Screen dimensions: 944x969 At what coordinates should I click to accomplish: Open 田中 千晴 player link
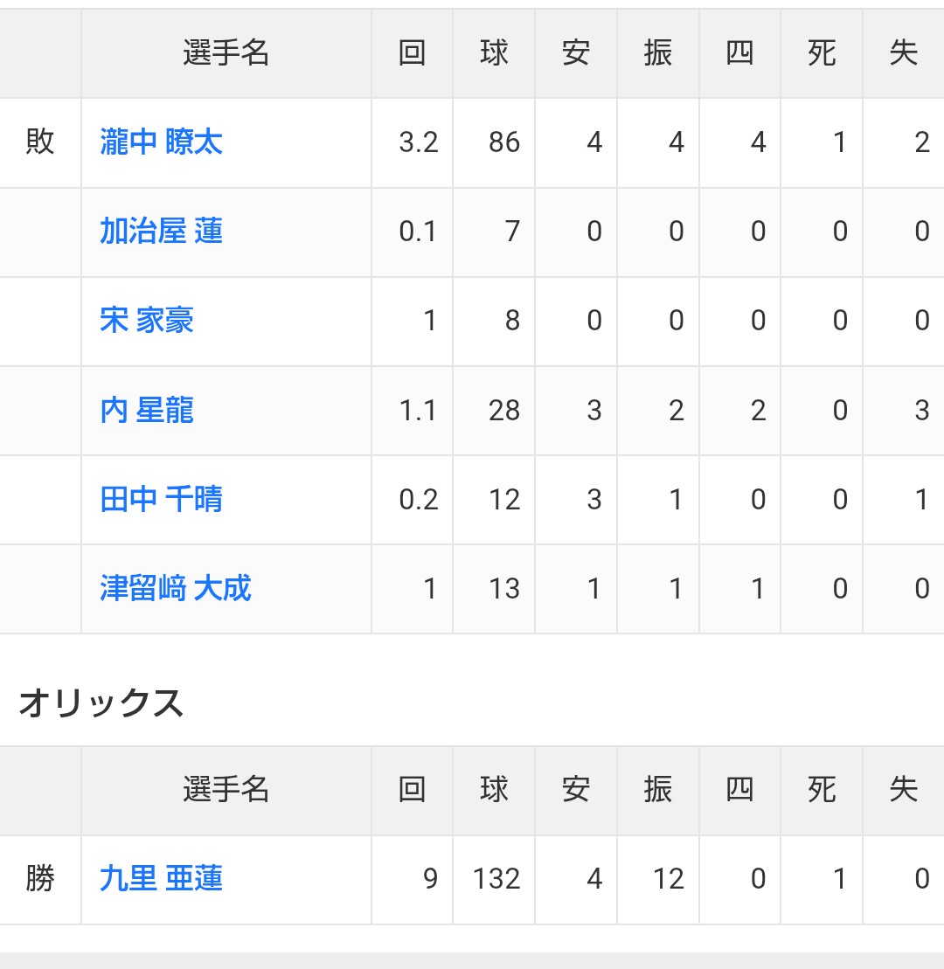[x=161, y=500]
